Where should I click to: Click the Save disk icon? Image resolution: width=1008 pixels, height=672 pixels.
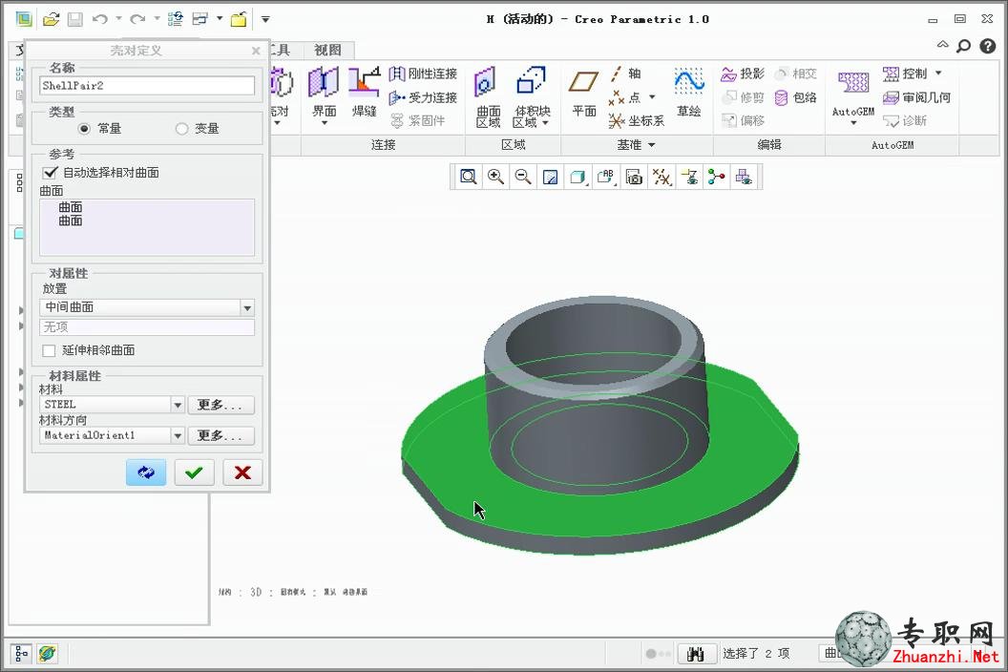(75, 19)
